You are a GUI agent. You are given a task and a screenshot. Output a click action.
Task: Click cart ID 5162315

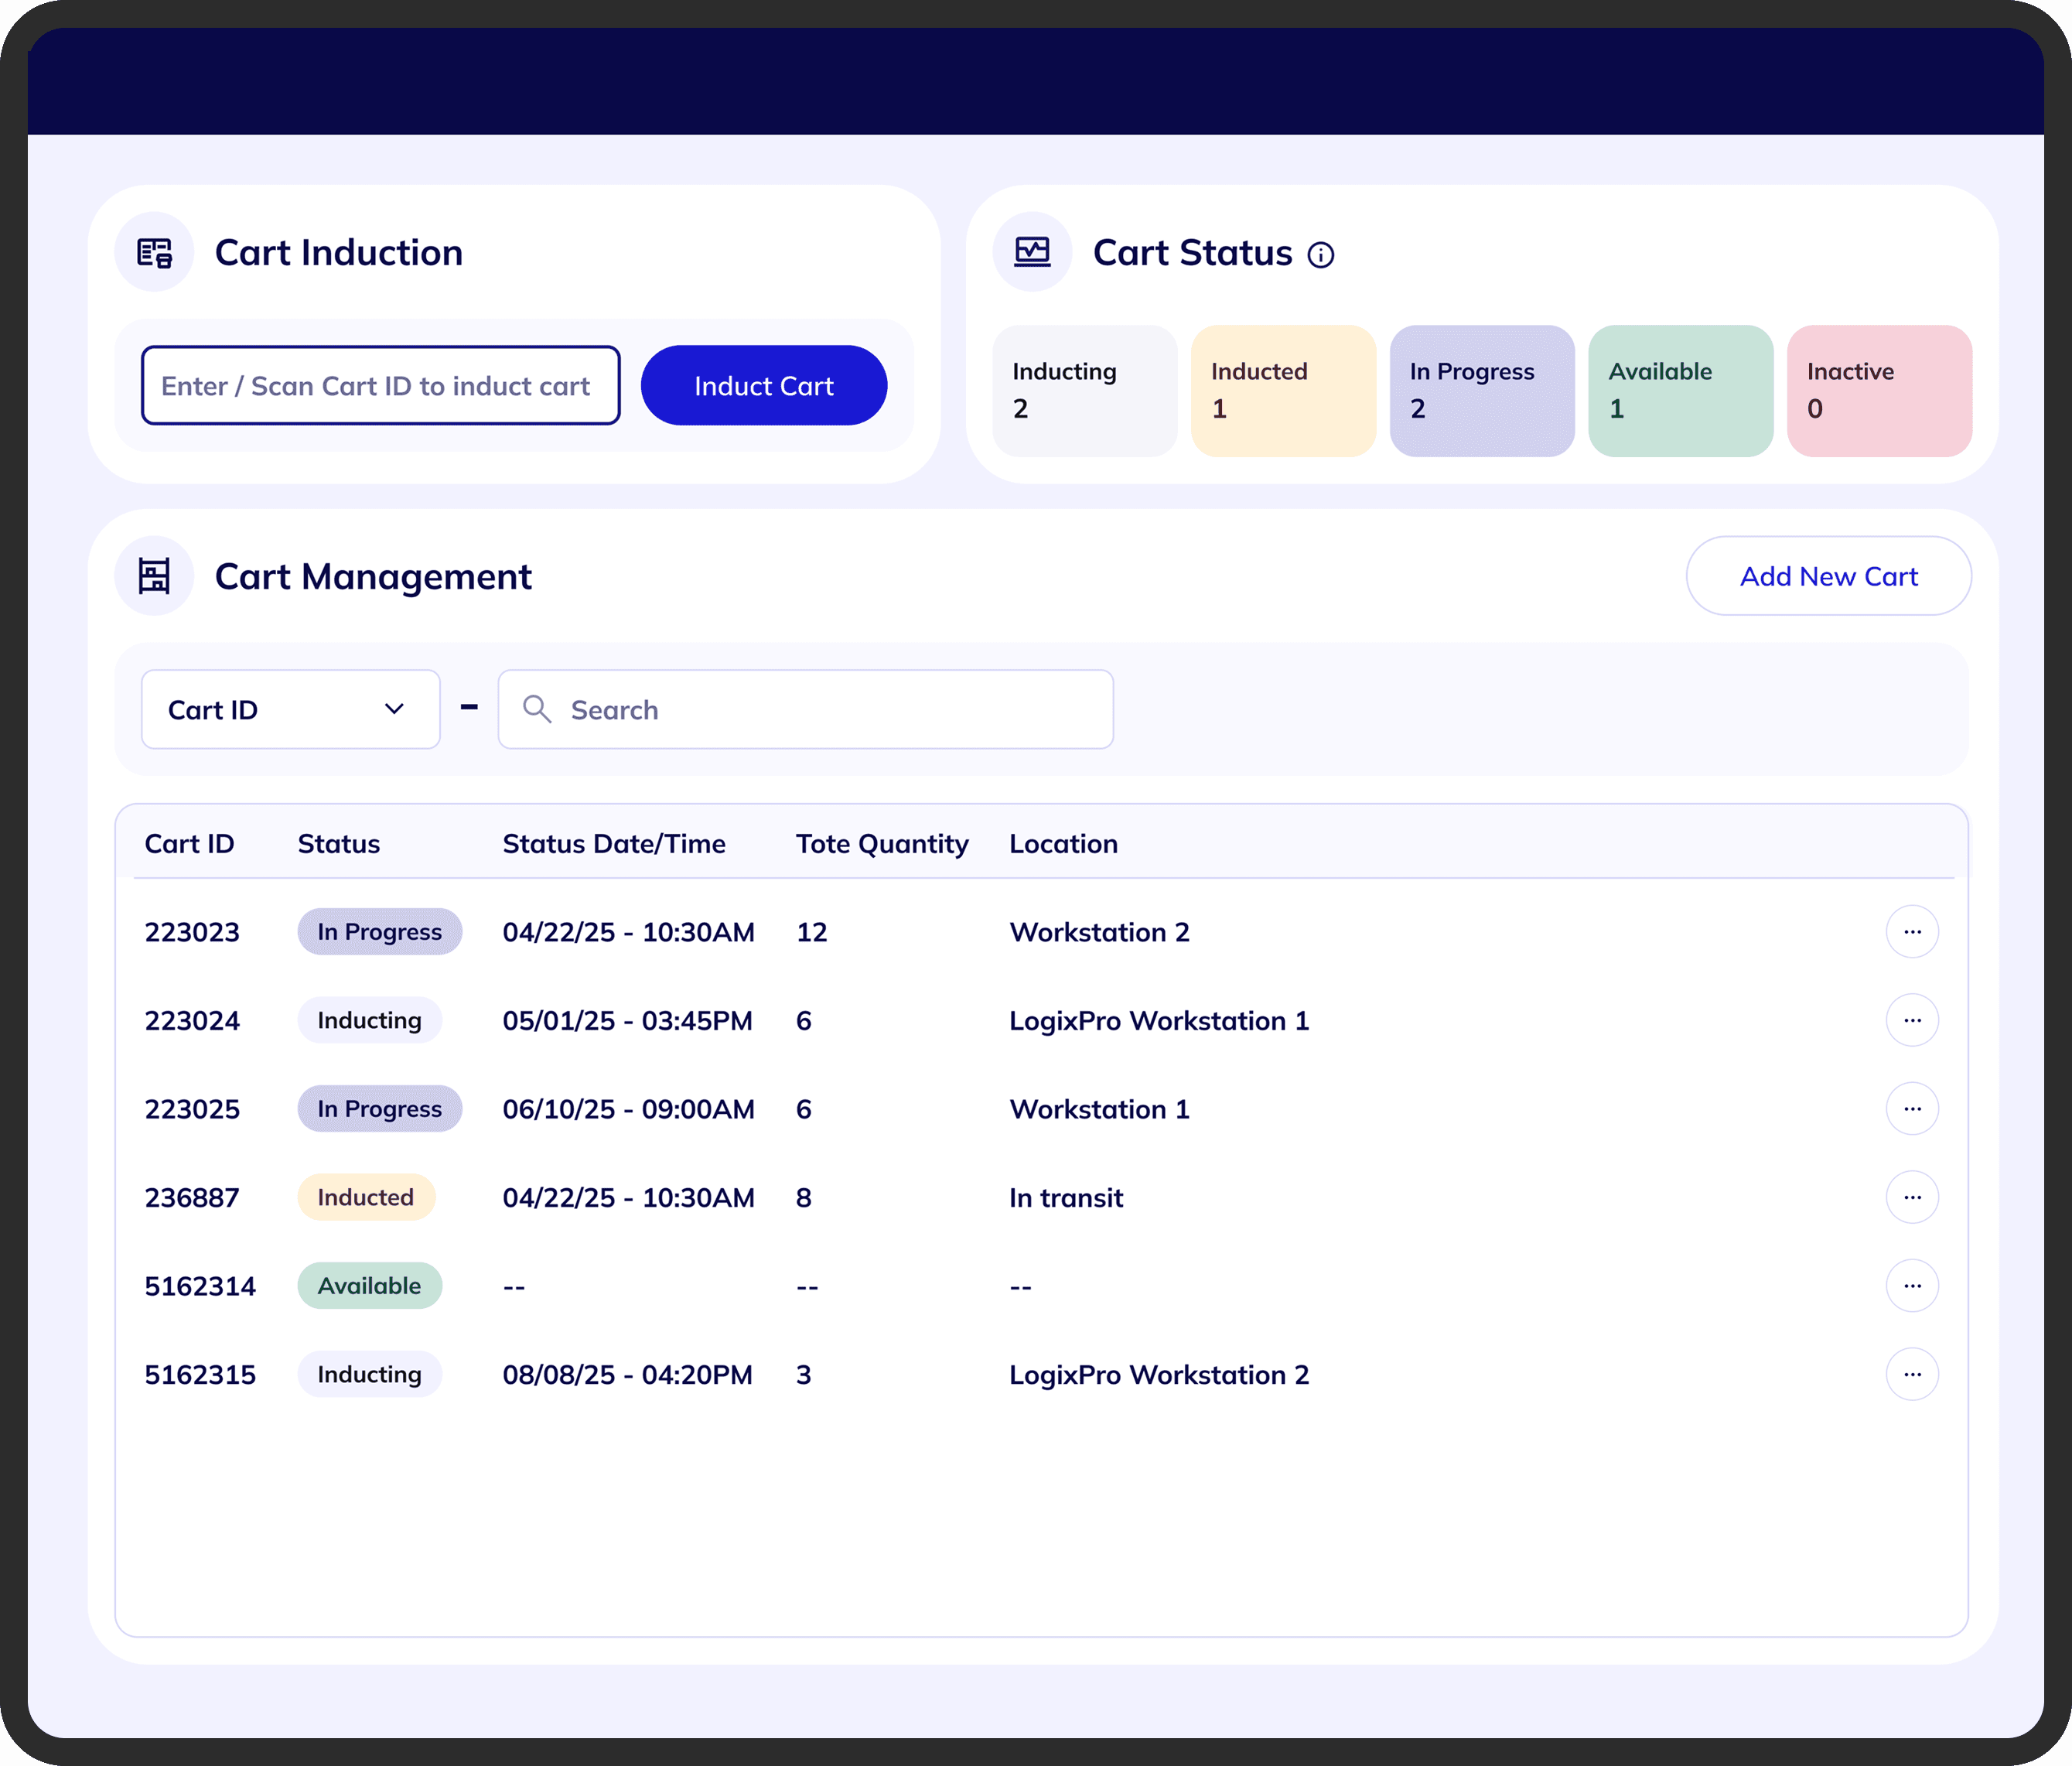pyautogui.click(x=200, y=1375)
